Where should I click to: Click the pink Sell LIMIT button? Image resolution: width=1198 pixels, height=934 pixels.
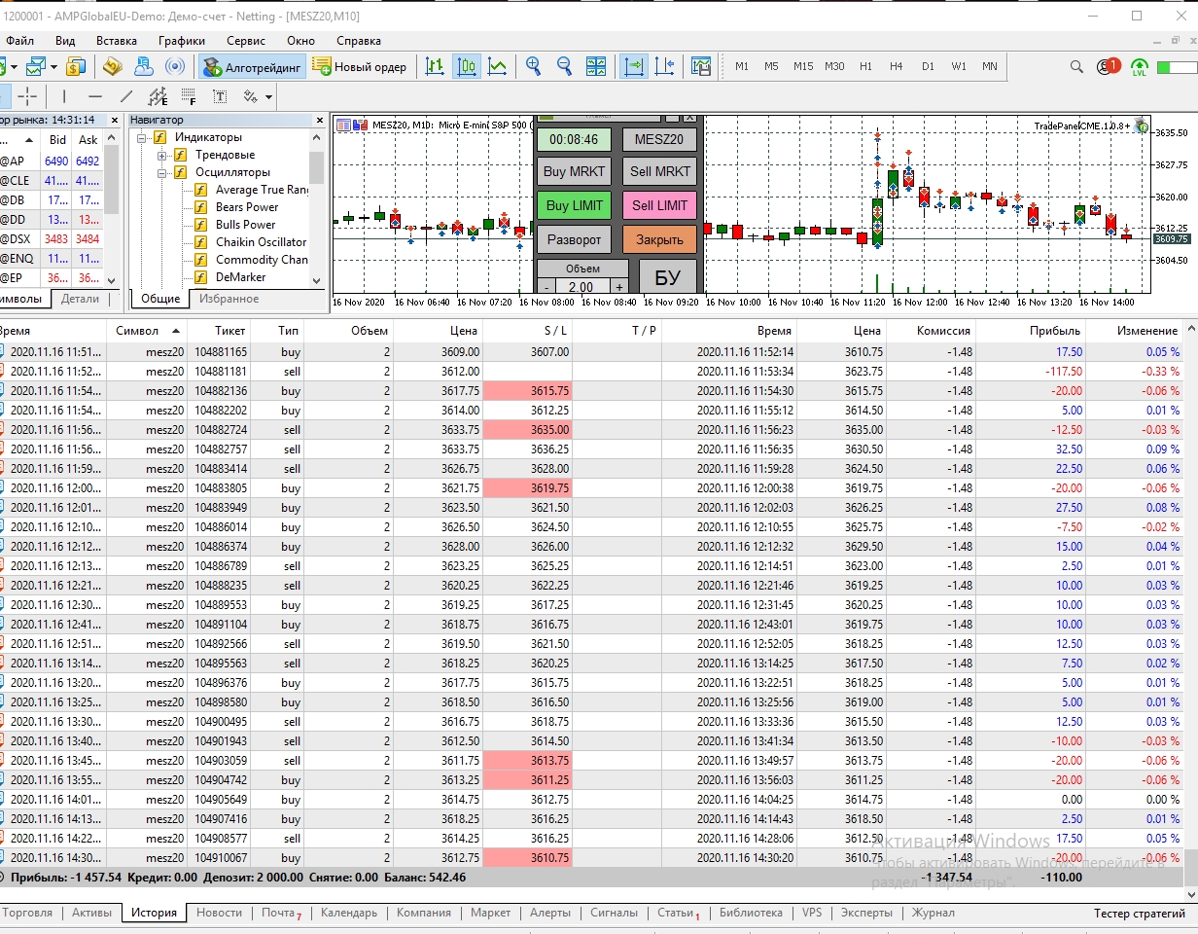click(659, 205)
